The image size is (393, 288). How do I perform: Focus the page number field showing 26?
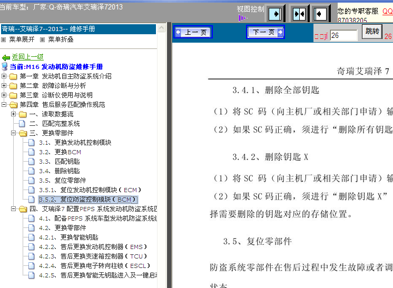(343, 35)
